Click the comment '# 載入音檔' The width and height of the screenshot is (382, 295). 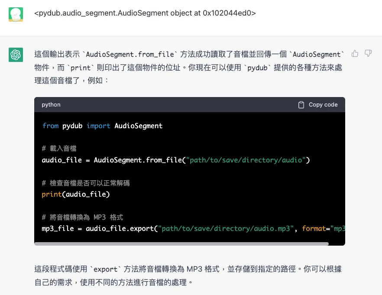(x=59, y=148)
